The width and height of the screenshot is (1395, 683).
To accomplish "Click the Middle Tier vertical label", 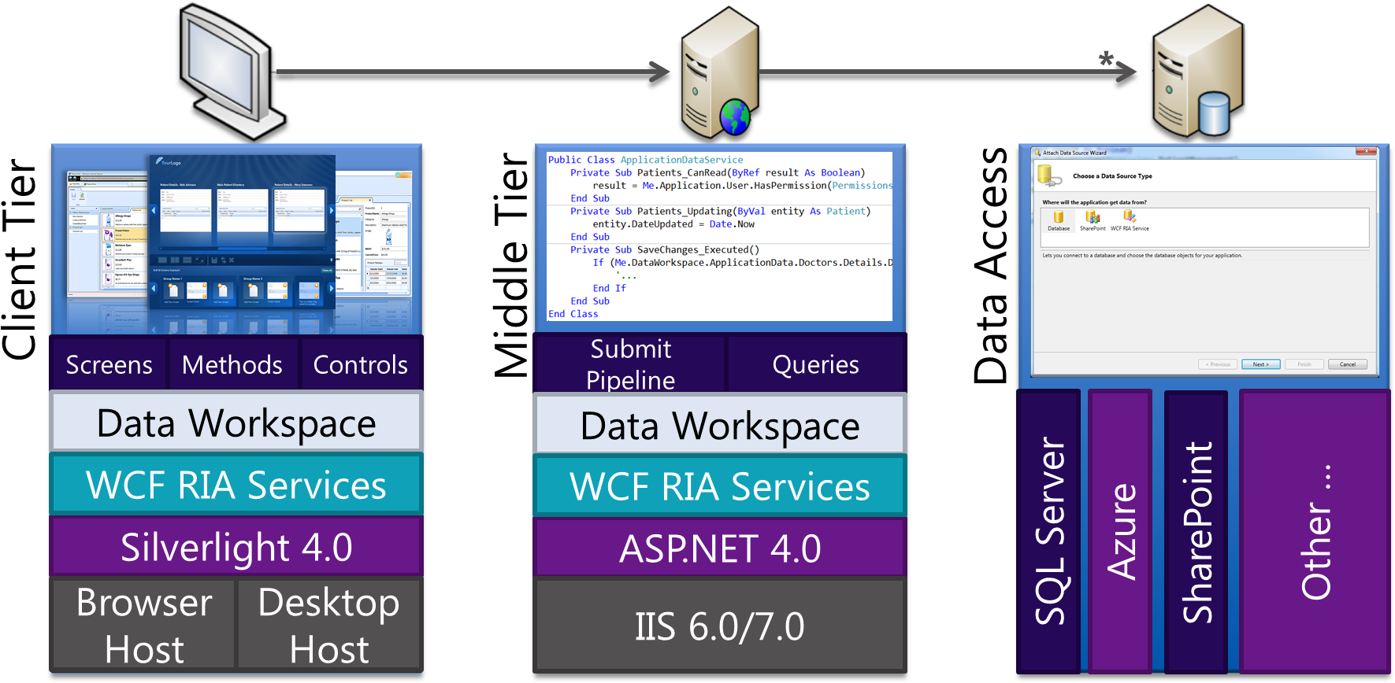I will click(x=510, y=265).
